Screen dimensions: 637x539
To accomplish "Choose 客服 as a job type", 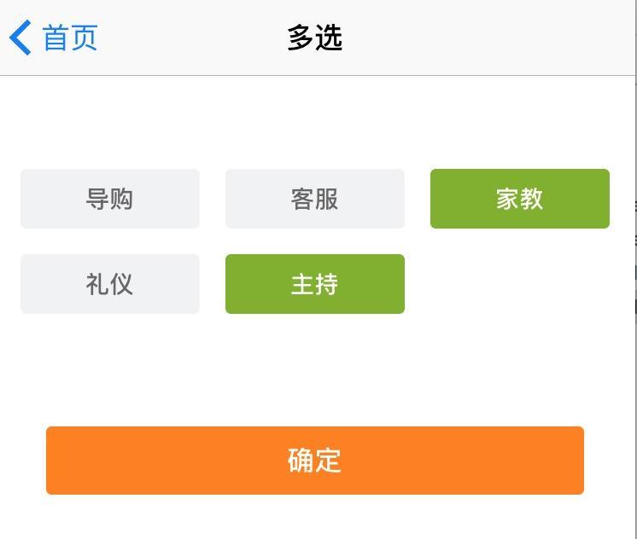I will [x=315, y=199].
